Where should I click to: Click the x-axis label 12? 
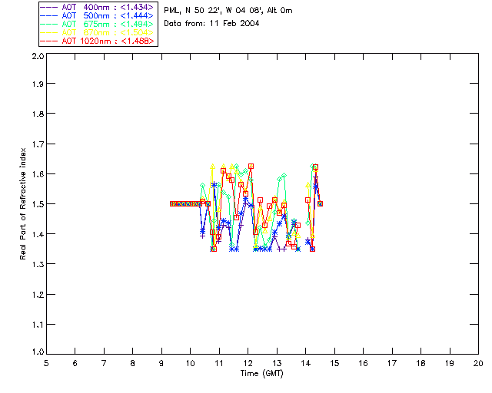point(248,363)
